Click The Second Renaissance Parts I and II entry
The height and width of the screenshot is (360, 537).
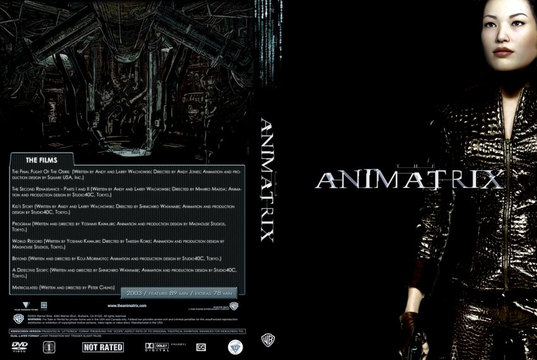[127, 192]
